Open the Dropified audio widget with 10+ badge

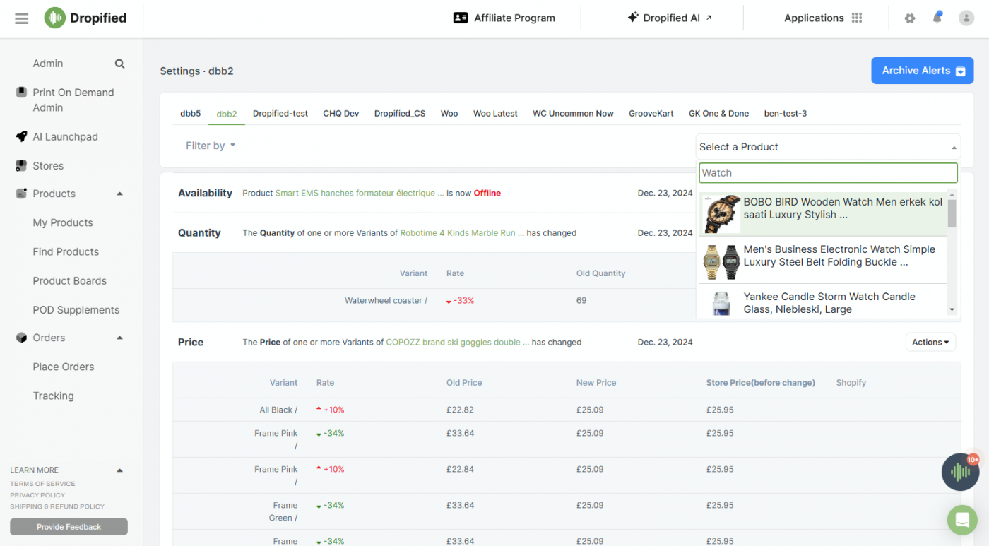click(960, 472)
